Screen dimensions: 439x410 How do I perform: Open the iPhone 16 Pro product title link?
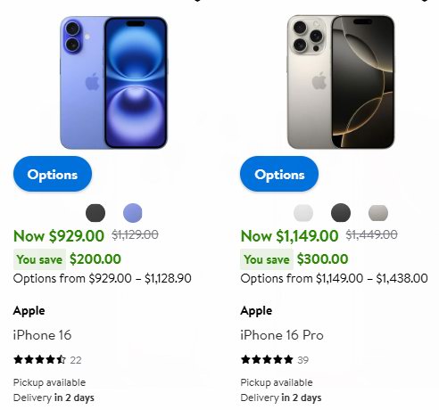point(282,335)
